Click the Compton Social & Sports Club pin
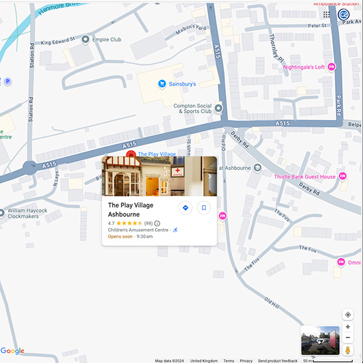 point(219,108)
